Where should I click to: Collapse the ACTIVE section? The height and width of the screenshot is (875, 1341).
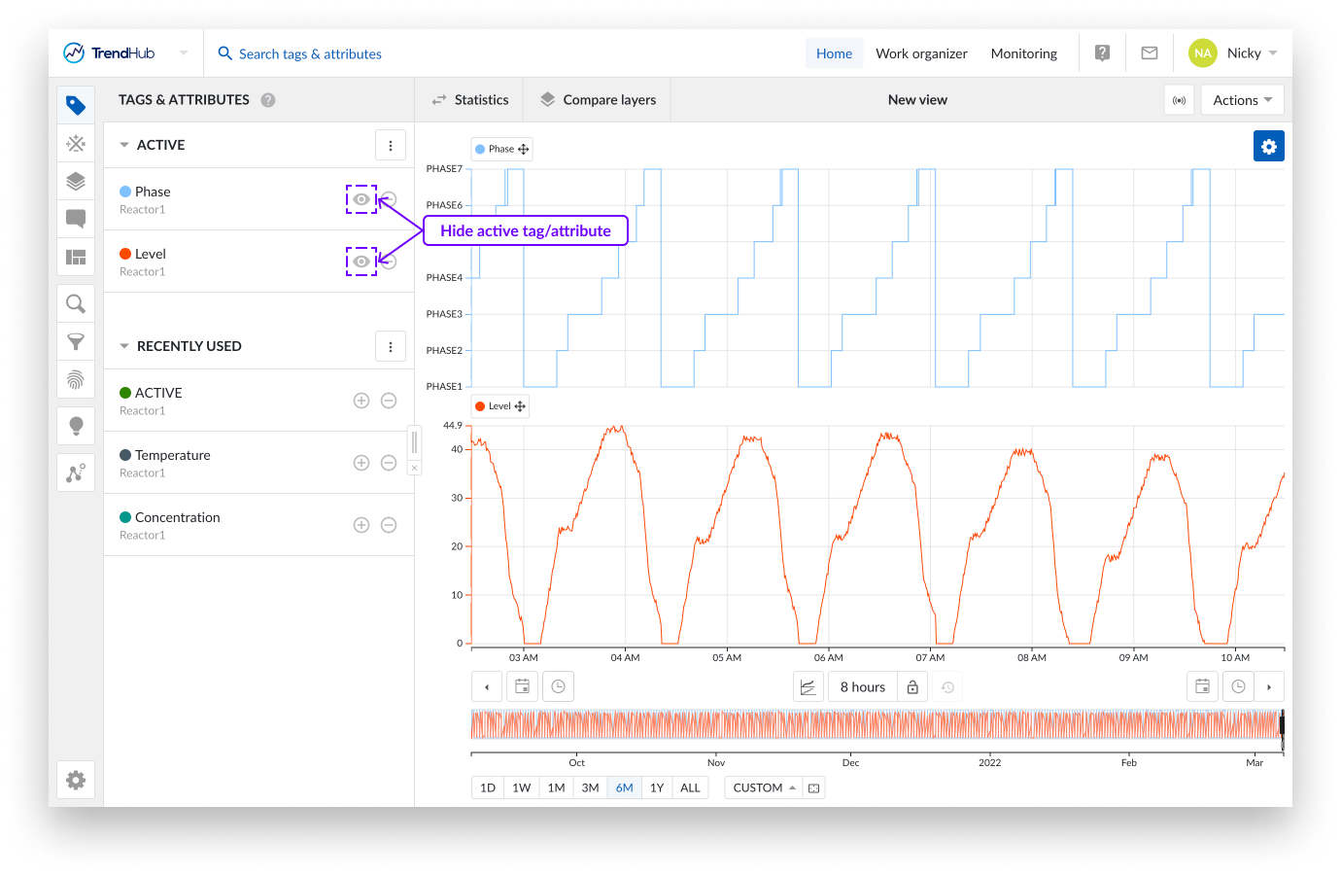(x=124, y=145)
